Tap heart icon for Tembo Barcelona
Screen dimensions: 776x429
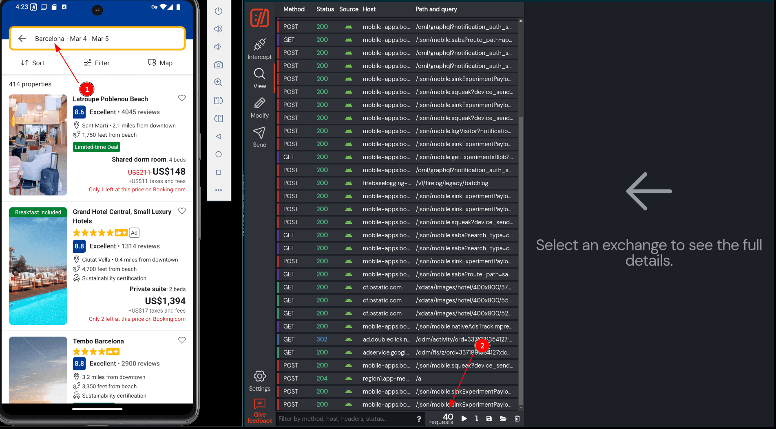(x=182, y=340)
